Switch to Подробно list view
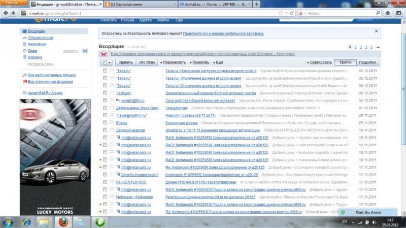 tap(367, 62)
